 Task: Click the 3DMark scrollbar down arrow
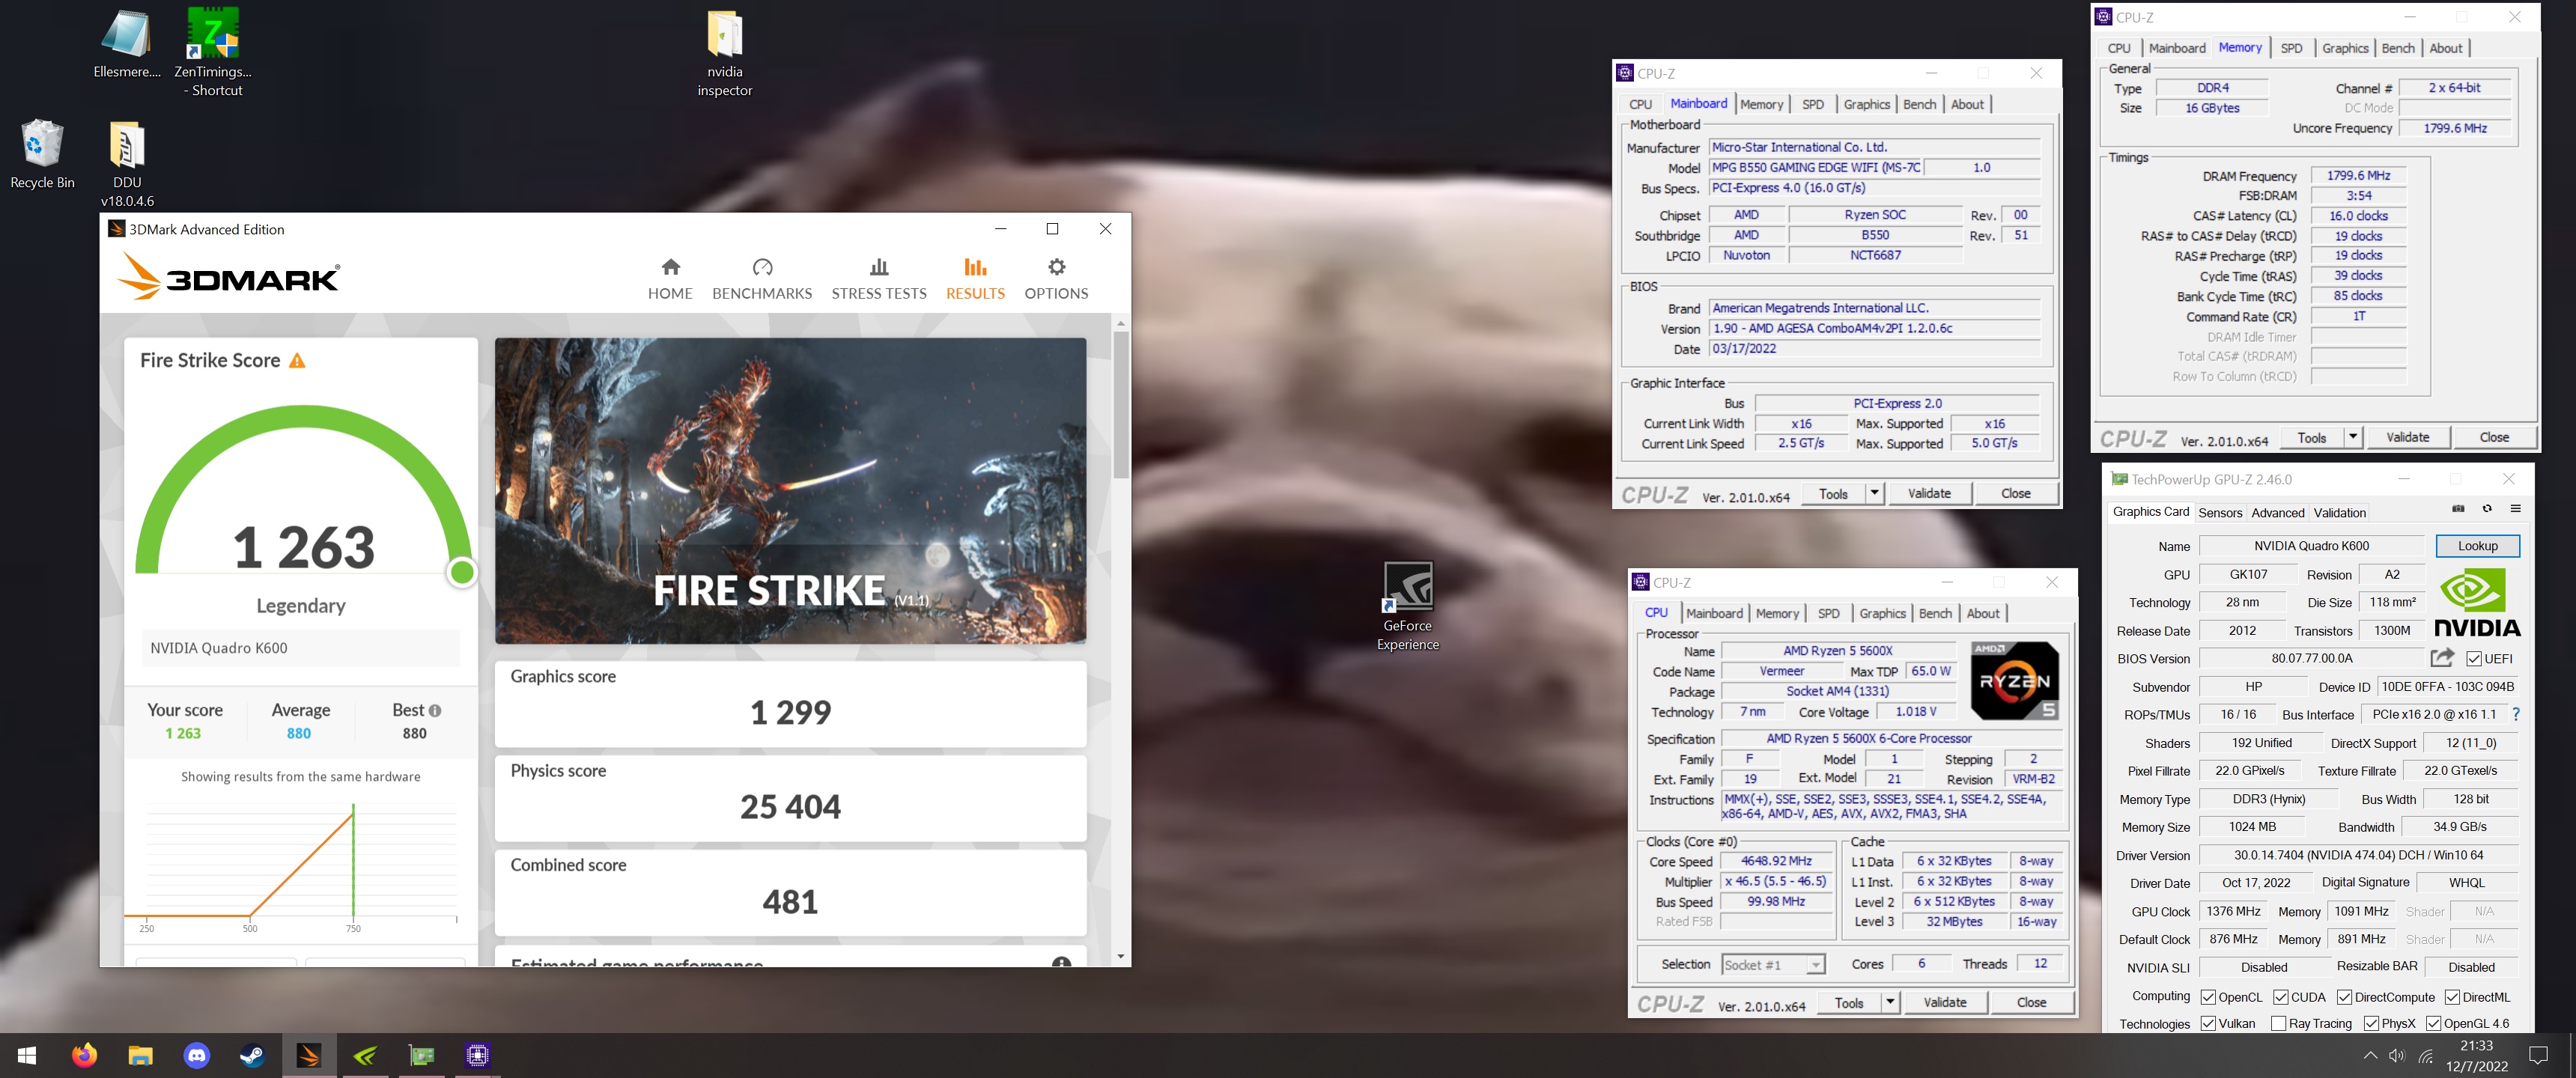pos(1121,957)
